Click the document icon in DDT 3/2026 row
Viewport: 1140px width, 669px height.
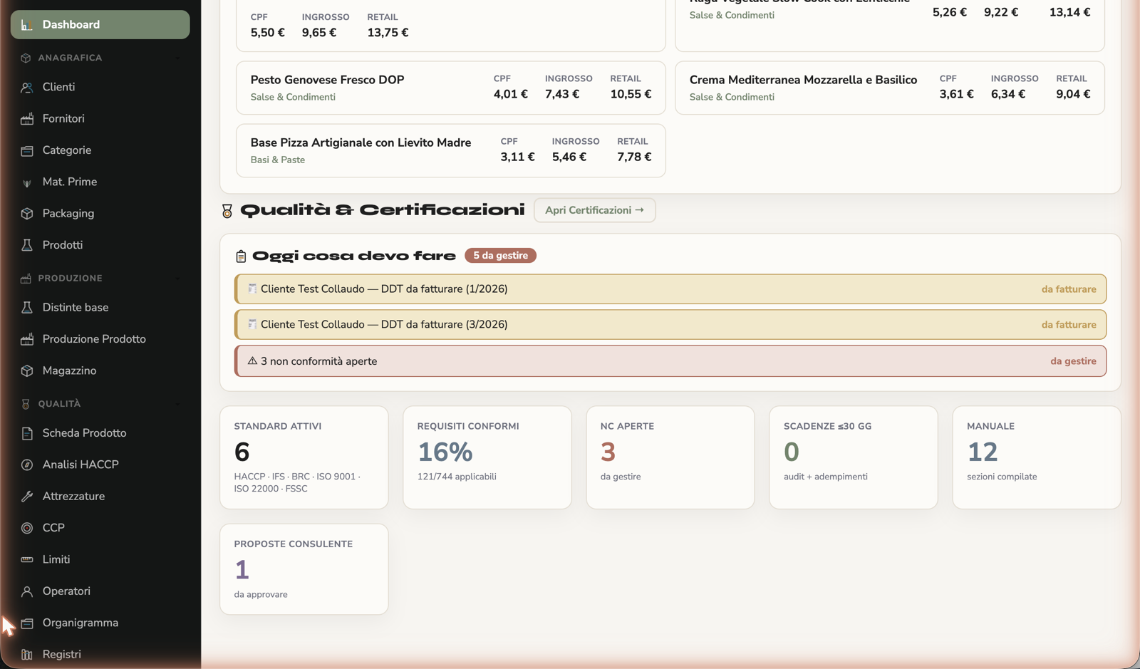tap(252, 324)
